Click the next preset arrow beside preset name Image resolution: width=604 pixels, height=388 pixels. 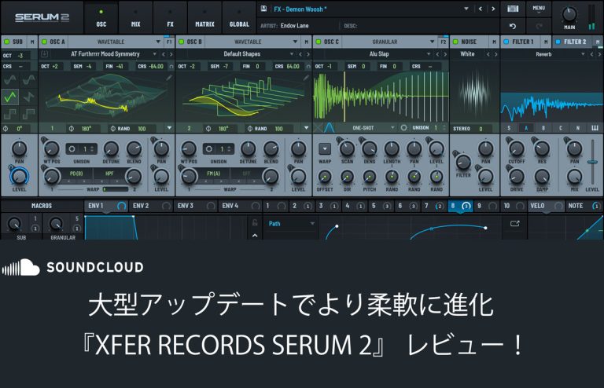tap(492, 9)
